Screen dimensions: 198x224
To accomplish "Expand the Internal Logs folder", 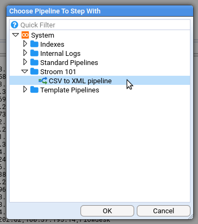I will [25, 53].
